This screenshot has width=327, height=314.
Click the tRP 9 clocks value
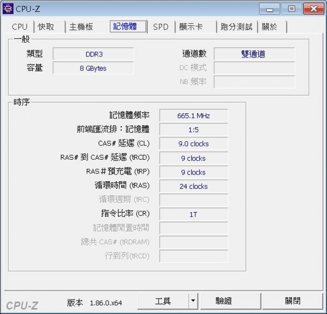[x=193, y=172]
